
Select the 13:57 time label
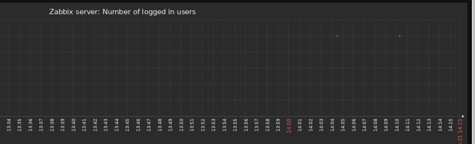tap(257, 125)
